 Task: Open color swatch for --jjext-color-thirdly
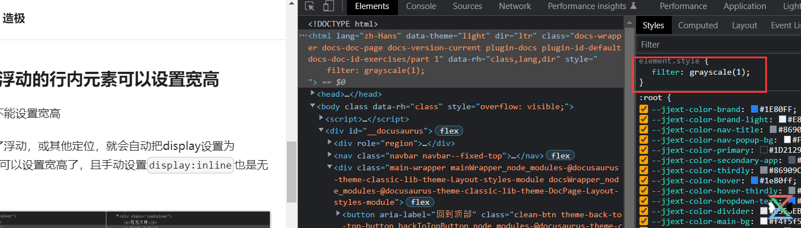(x=764, y=170)
